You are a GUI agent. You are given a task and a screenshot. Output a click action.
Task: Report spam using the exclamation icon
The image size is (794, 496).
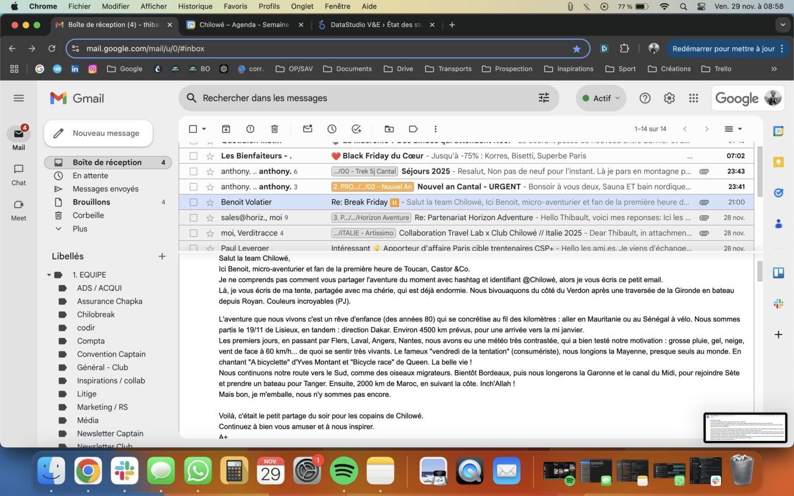[x=250, y=129]
